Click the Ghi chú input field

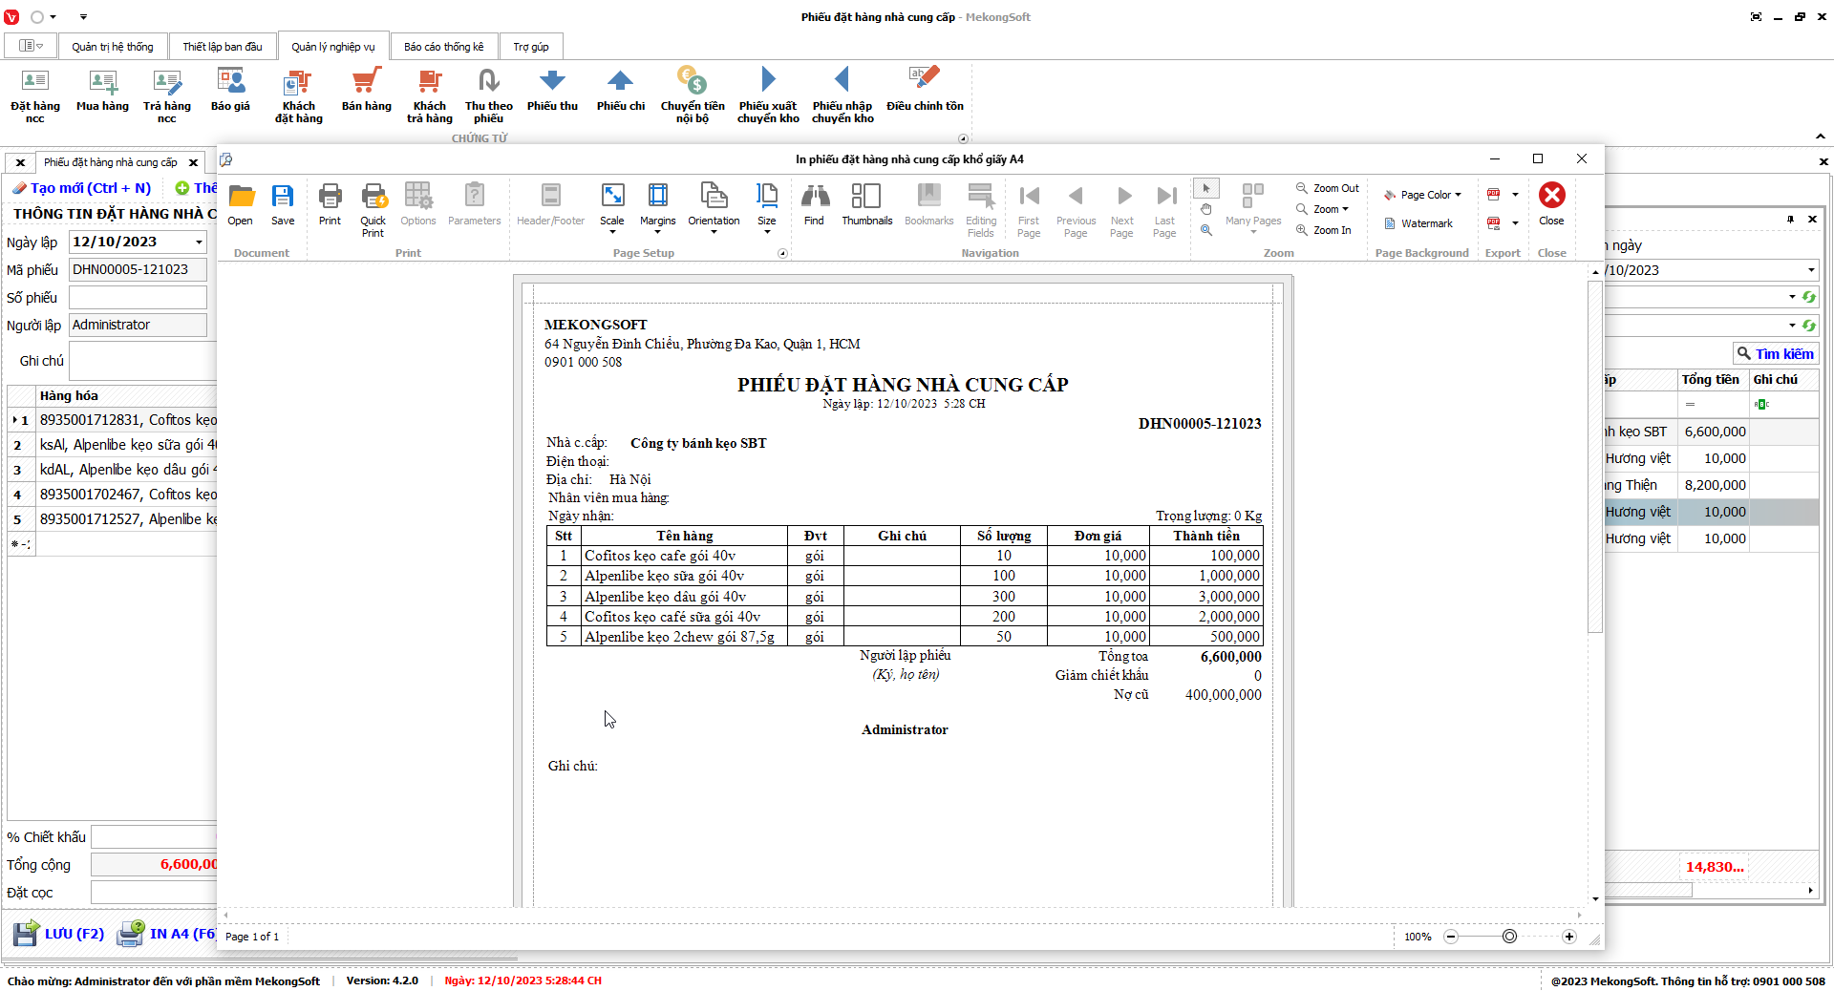coord(143,361)
